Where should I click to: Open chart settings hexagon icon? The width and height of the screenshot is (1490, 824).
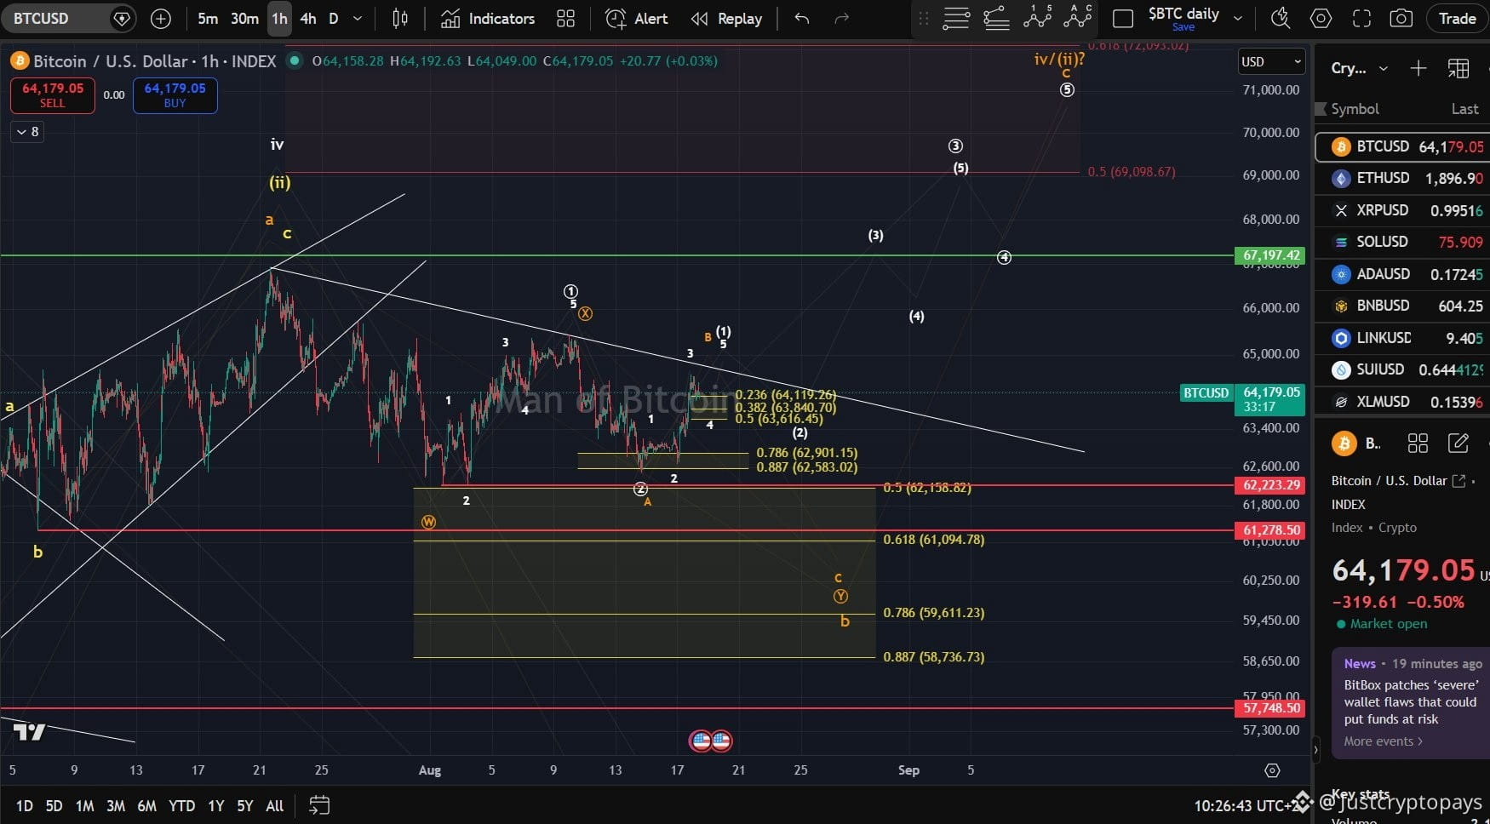point(1321,18)
